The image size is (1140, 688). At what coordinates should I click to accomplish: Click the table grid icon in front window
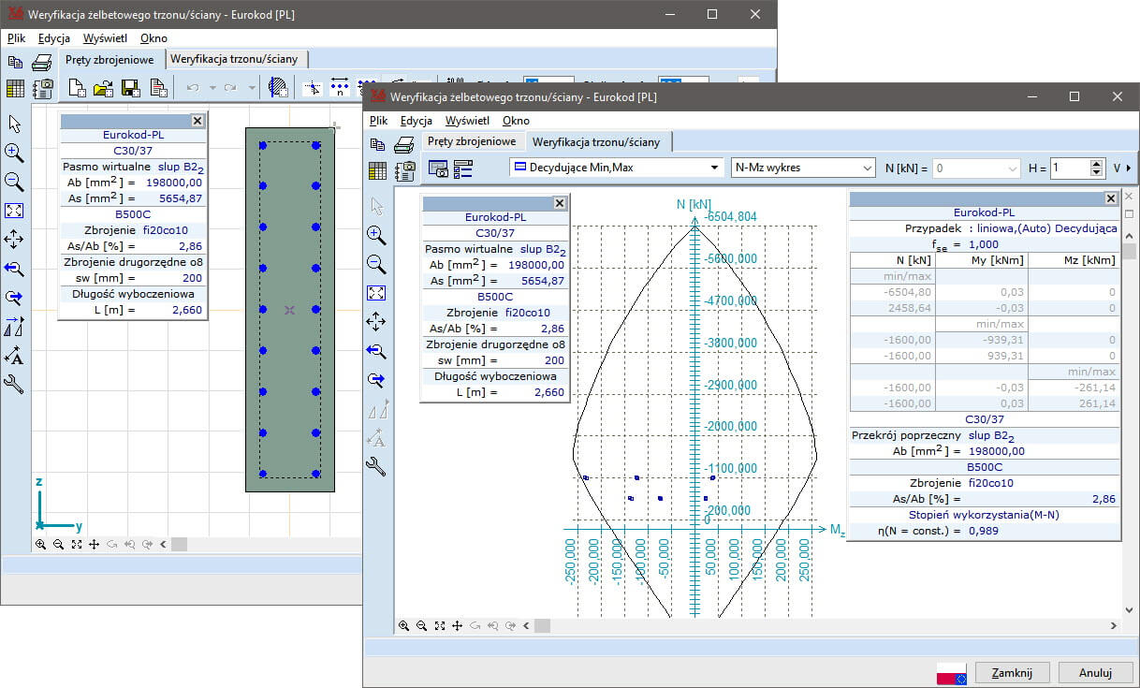point(377,169)
